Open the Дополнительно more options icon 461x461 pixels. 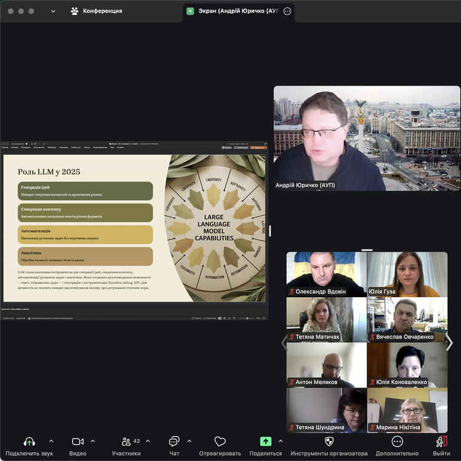point(397,442)
